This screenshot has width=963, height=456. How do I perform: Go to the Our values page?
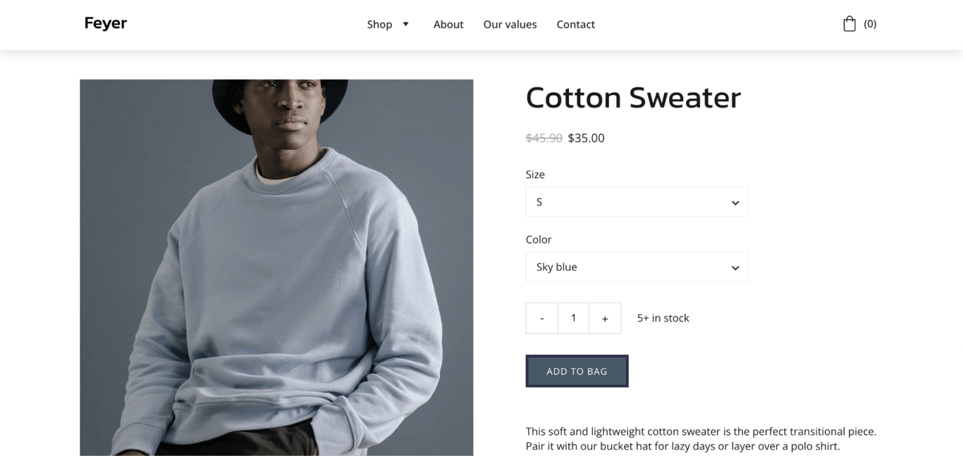pyautogui.click(x=510, y=24)
